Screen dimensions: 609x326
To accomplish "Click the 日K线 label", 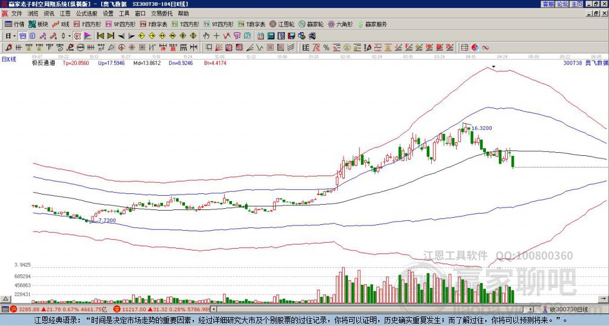I will click(x=8, y=59).
